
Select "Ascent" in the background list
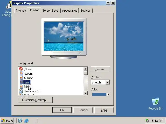coord(28,74)
